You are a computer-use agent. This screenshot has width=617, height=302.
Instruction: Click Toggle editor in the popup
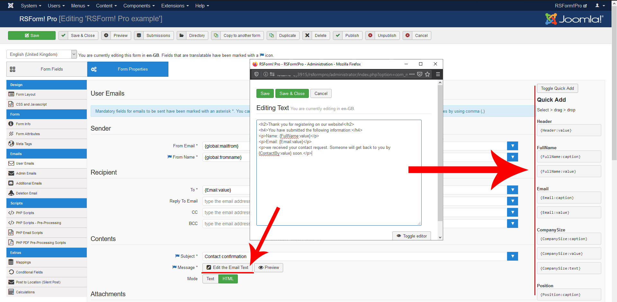pos(412,236)
